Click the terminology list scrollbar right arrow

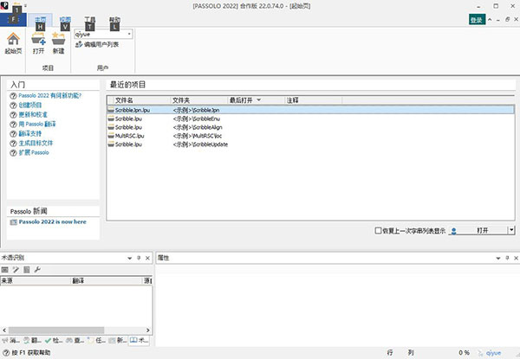point(148,330)
